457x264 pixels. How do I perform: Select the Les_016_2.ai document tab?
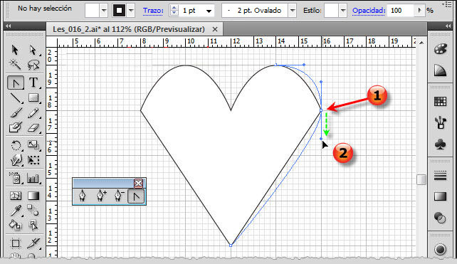coord(129,29)
